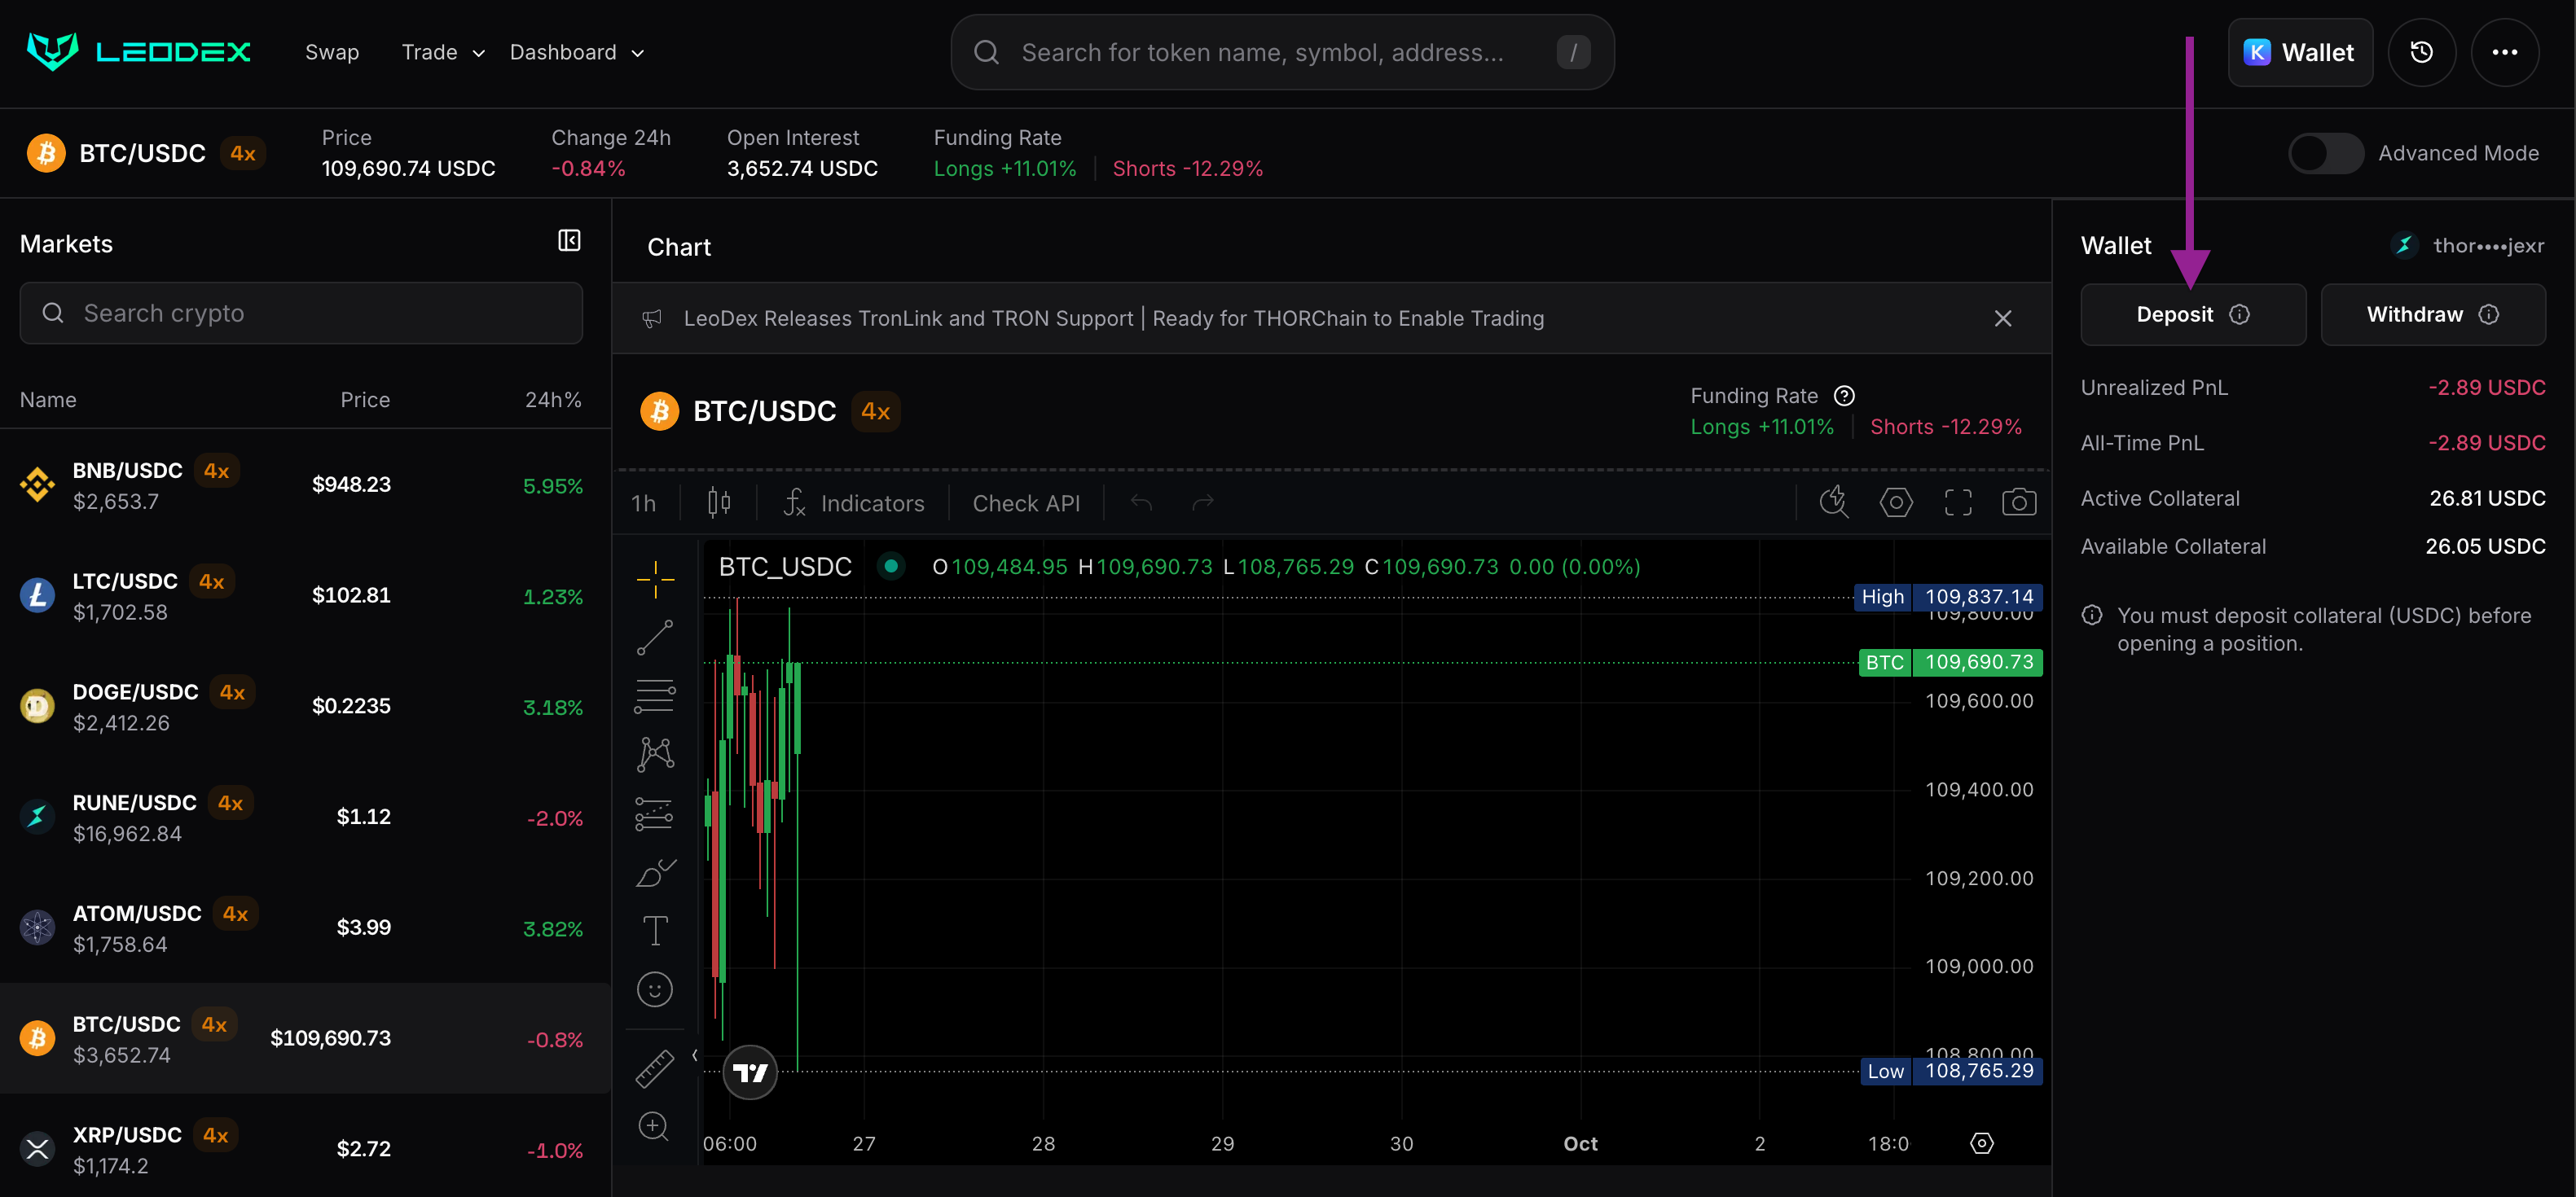
Task: Expand the Dashboard dropdown menu
Action: (x=577, y=52)
